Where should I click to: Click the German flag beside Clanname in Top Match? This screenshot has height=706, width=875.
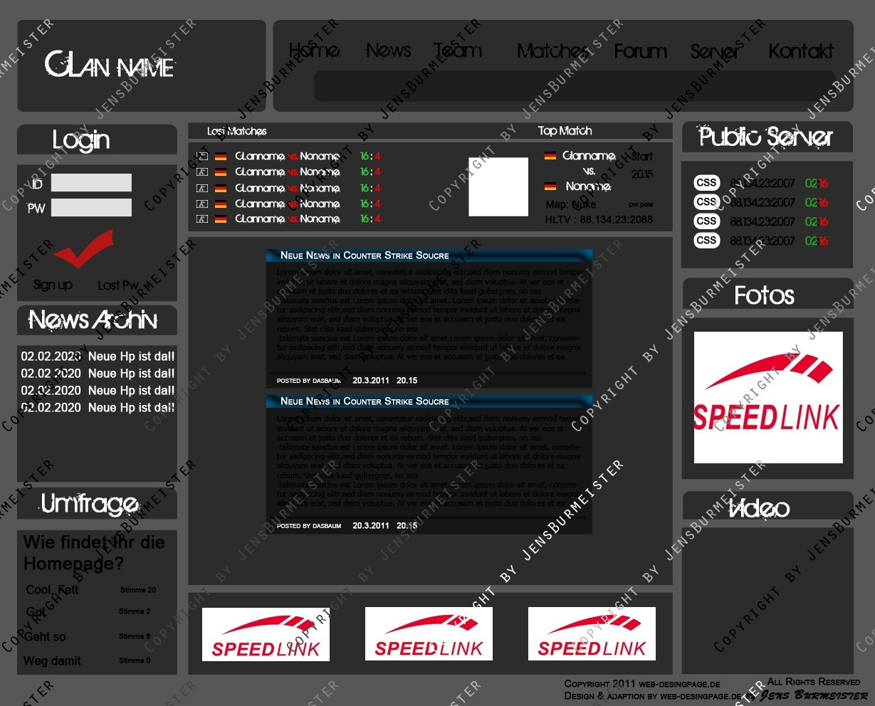(550, 156)
